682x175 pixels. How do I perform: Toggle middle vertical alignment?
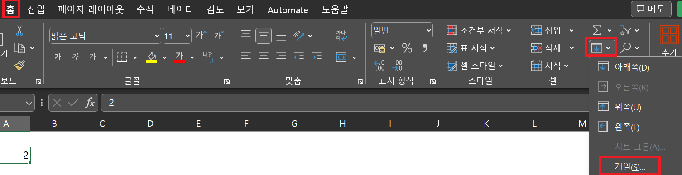(264, 35)
